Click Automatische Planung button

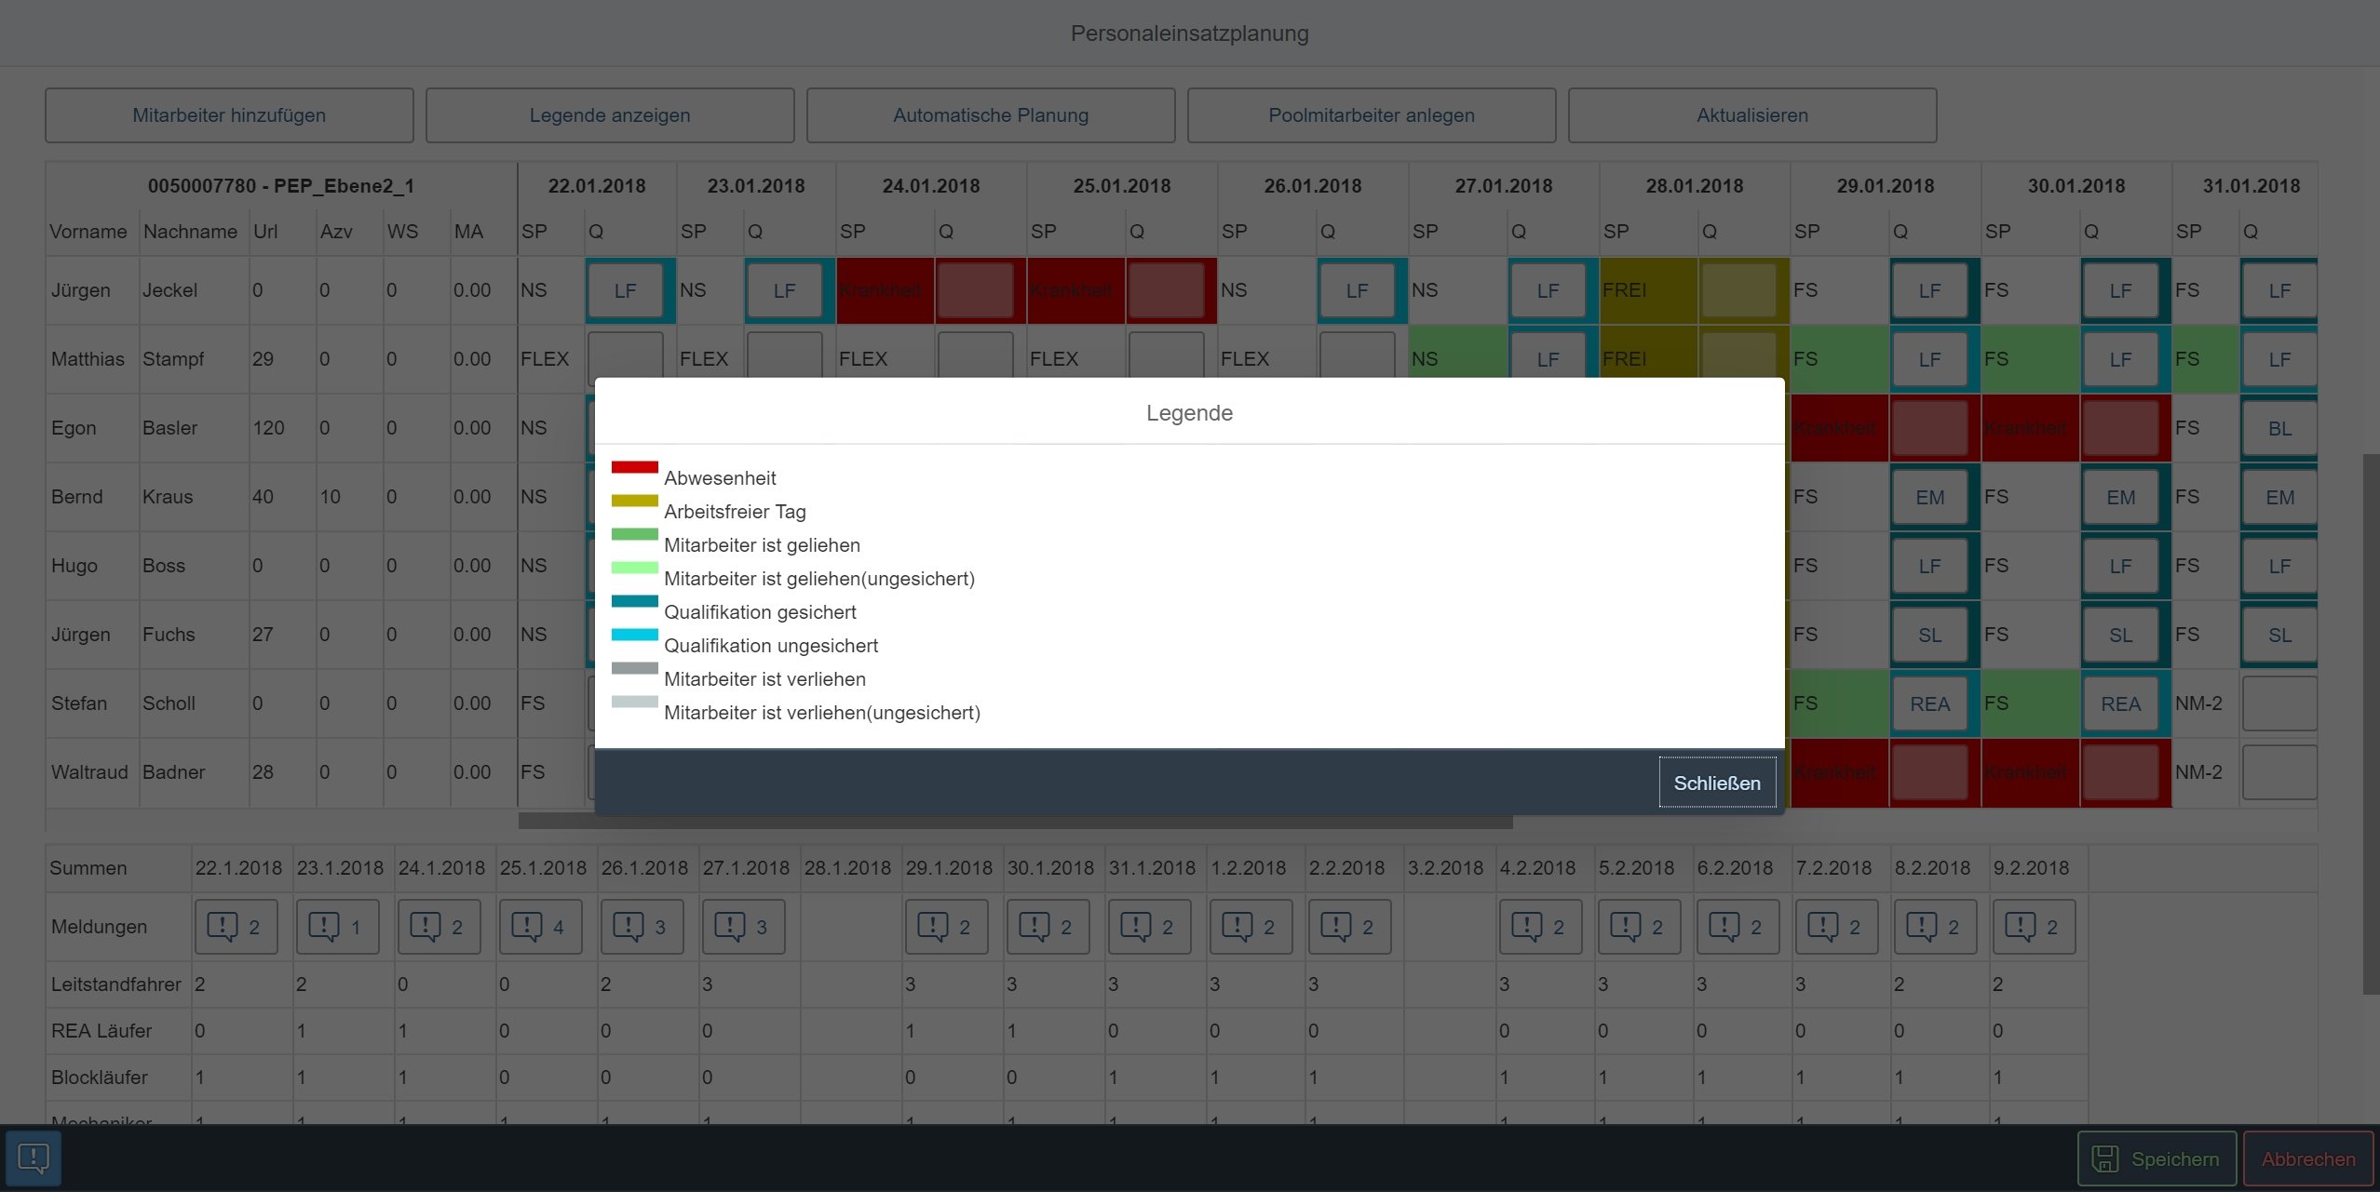[x=990, y=115]
